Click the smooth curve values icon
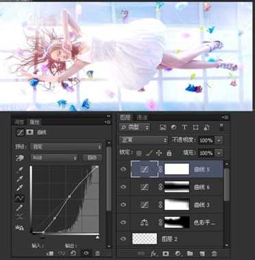The width and height of the screenshot is (255, 260). point(20,217)
